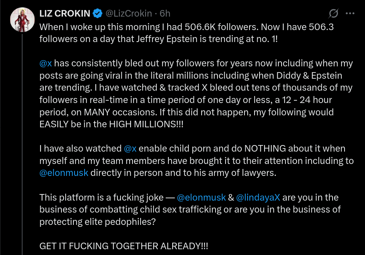365x255 pixels.
Task: Open @elonmusk mention before 'directly in person'
Action: (x=64, y=173)
